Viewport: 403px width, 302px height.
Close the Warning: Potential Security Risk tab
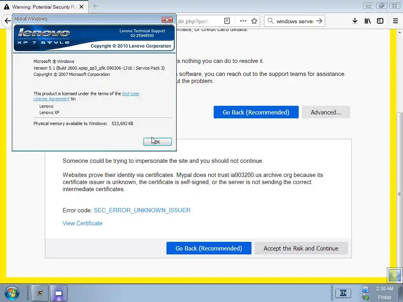coord(81,7)
